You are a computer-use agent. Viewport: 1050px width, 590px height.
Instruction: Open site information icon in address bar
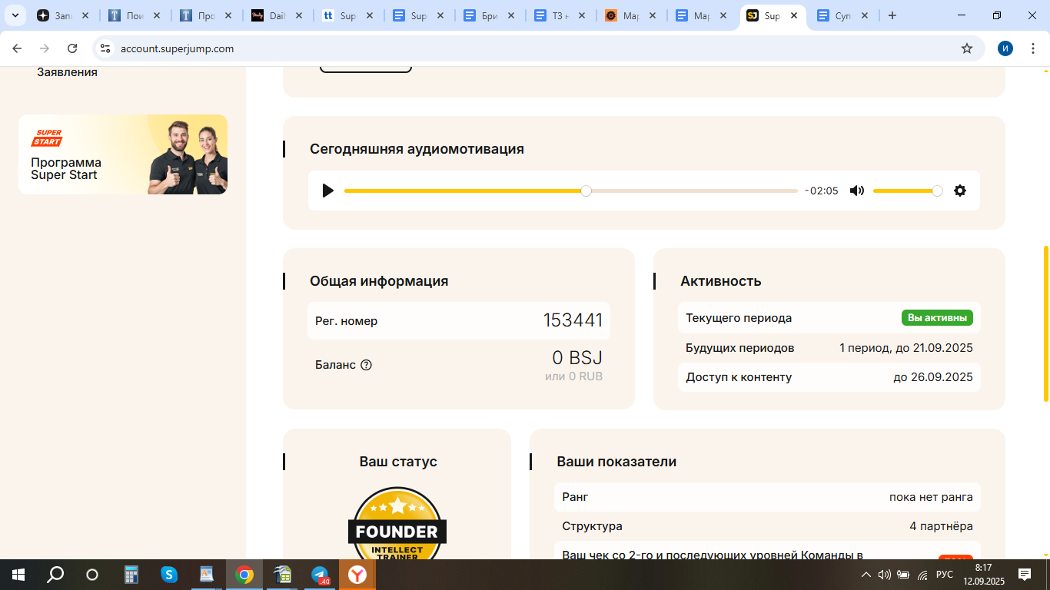tap(105, 48)
